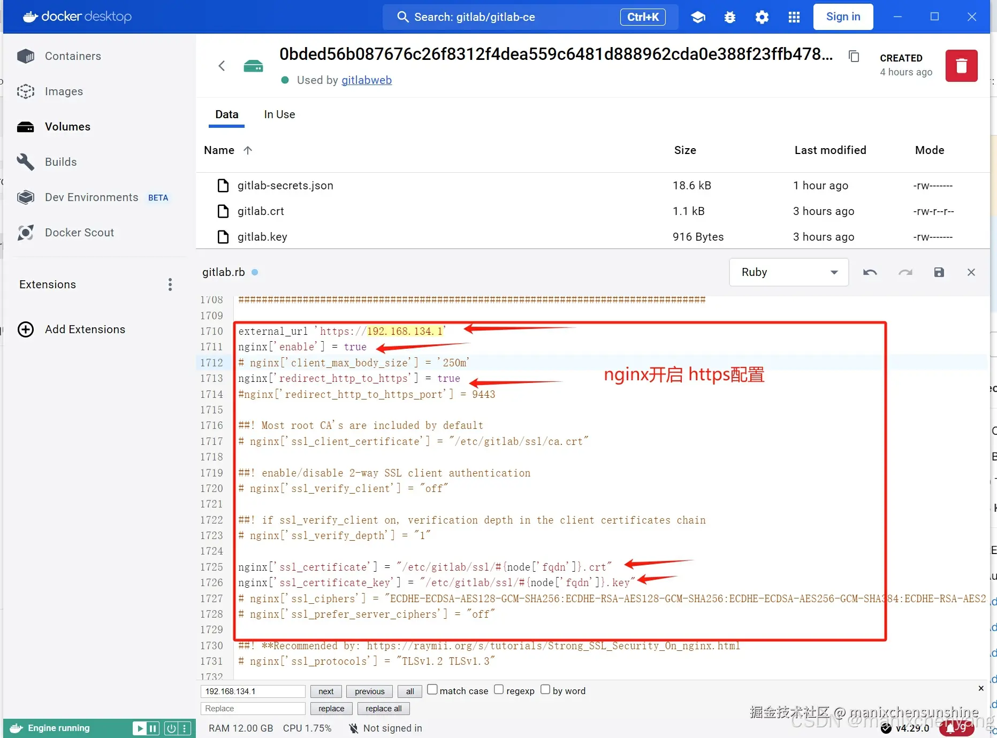This screenshot has width=997, height=738.
Task: Select the gitlab.key file name
Action: click(262, 237)
